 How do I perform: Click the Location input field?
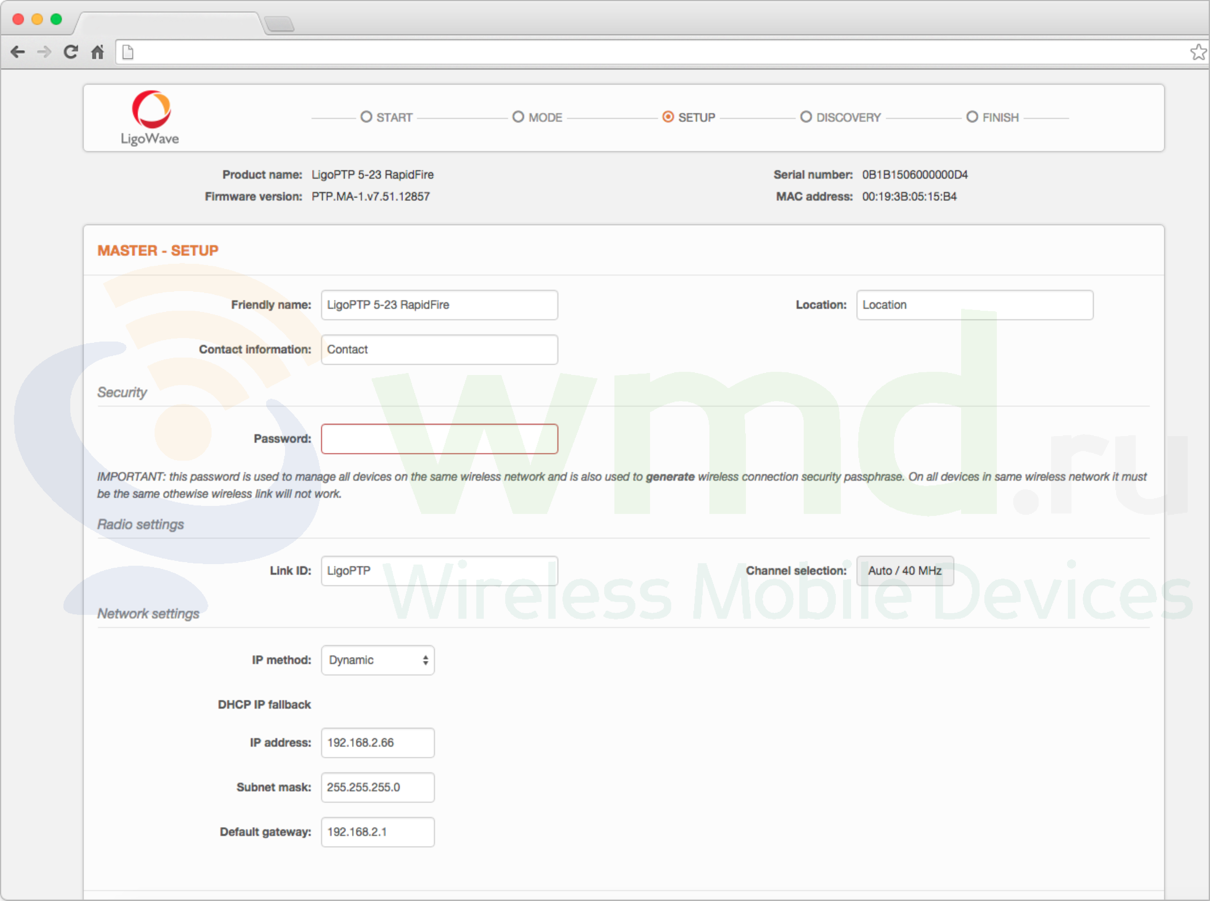click(975, 305)
